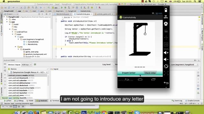Click the Genymotion side panel back arrow
Screen dimensions: 204x114
pos(166,83)
